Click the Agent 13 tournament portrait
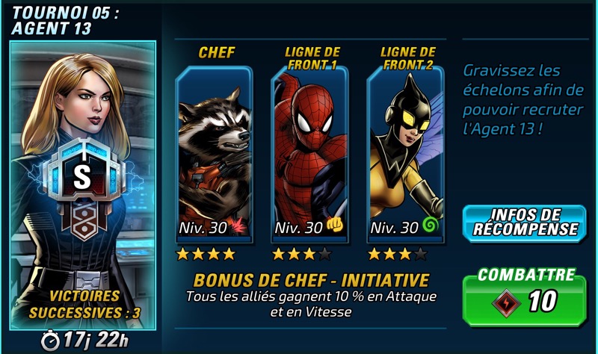 83,185
